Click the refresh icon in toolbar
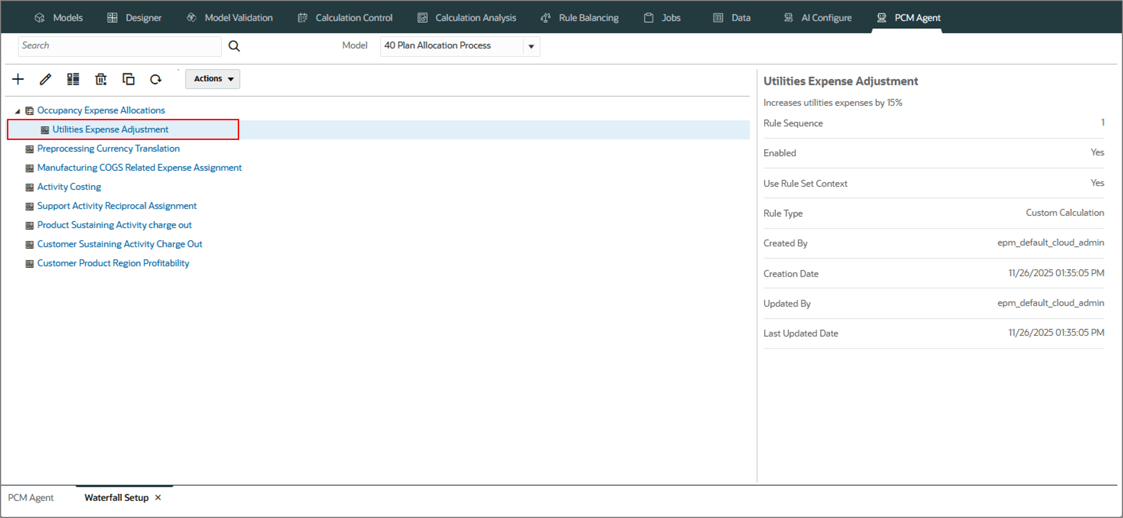1123x518 pixels. click(156, 79)
